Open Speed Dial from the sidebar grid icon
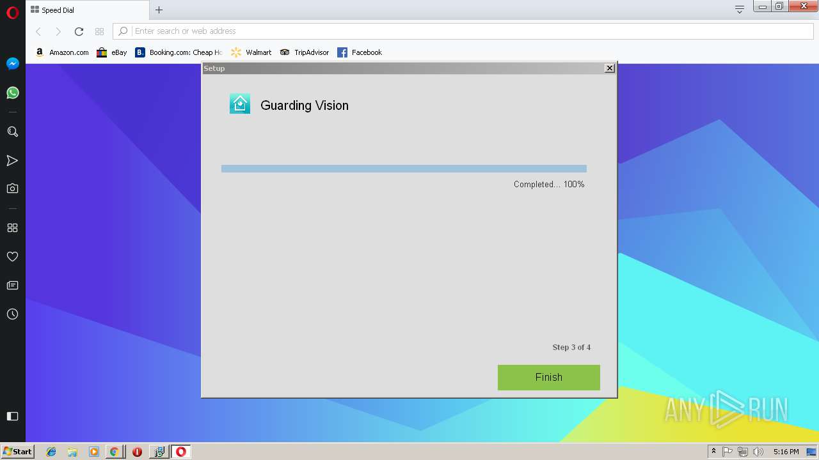Viewport: 819px width, 460px height. click(x=12, y=228)
